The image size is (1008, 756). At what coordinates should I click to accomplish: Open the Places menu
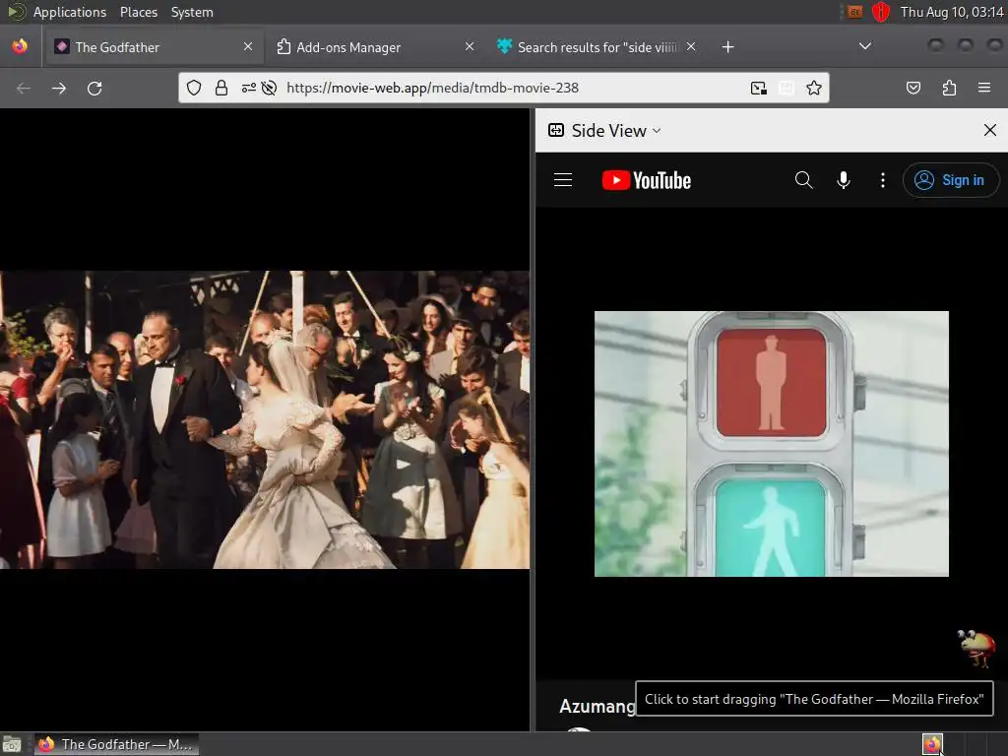[x=138, y=12]
